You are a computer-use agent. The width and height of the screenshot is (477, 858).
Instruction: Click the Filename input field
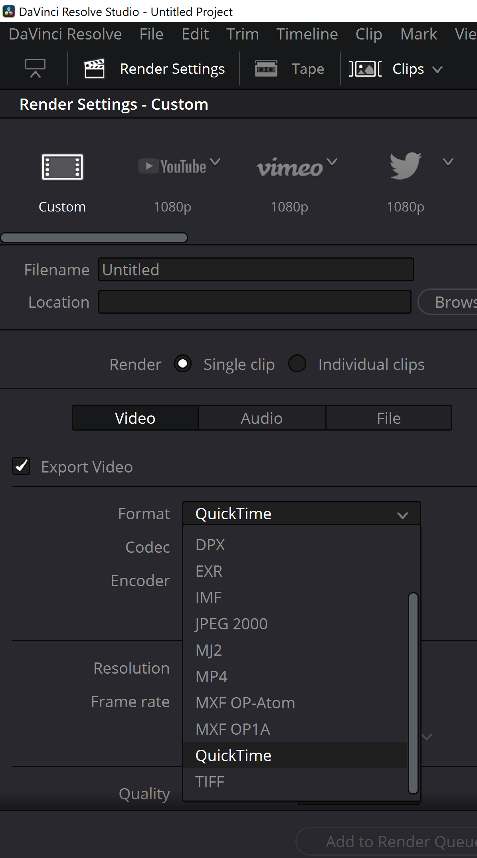click(256, 270)
